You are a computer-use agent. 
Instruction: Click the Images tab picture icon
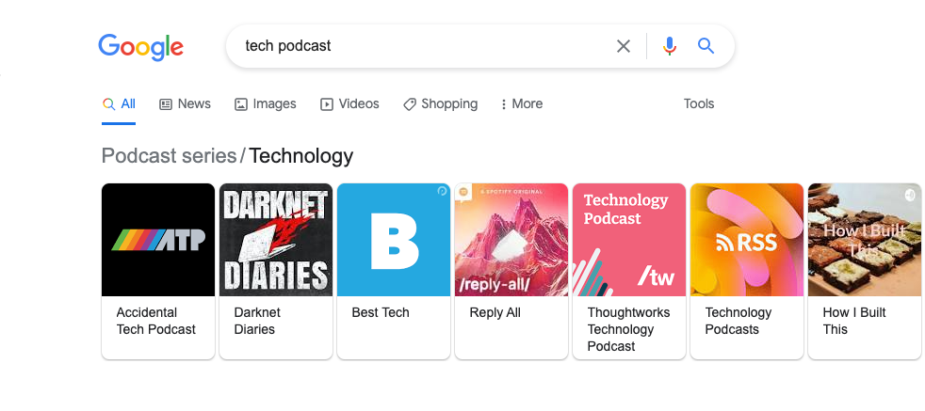(x=241, y=104)
